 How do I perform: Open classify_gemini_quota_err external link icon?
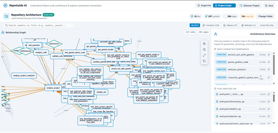[269, 78]
